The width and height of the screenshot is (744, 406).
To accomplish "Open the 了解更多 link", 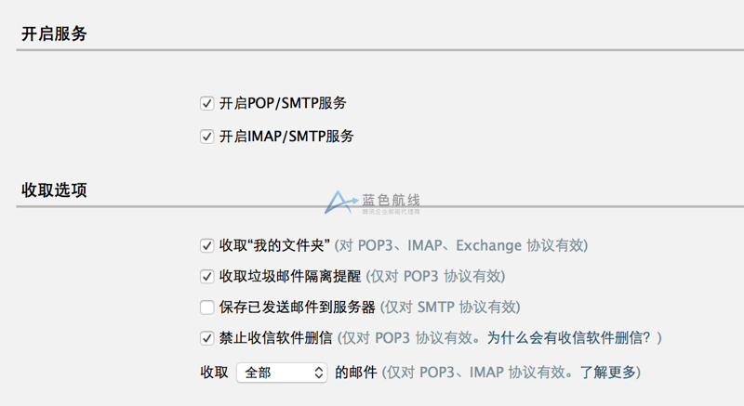I will tap(607, 373).
